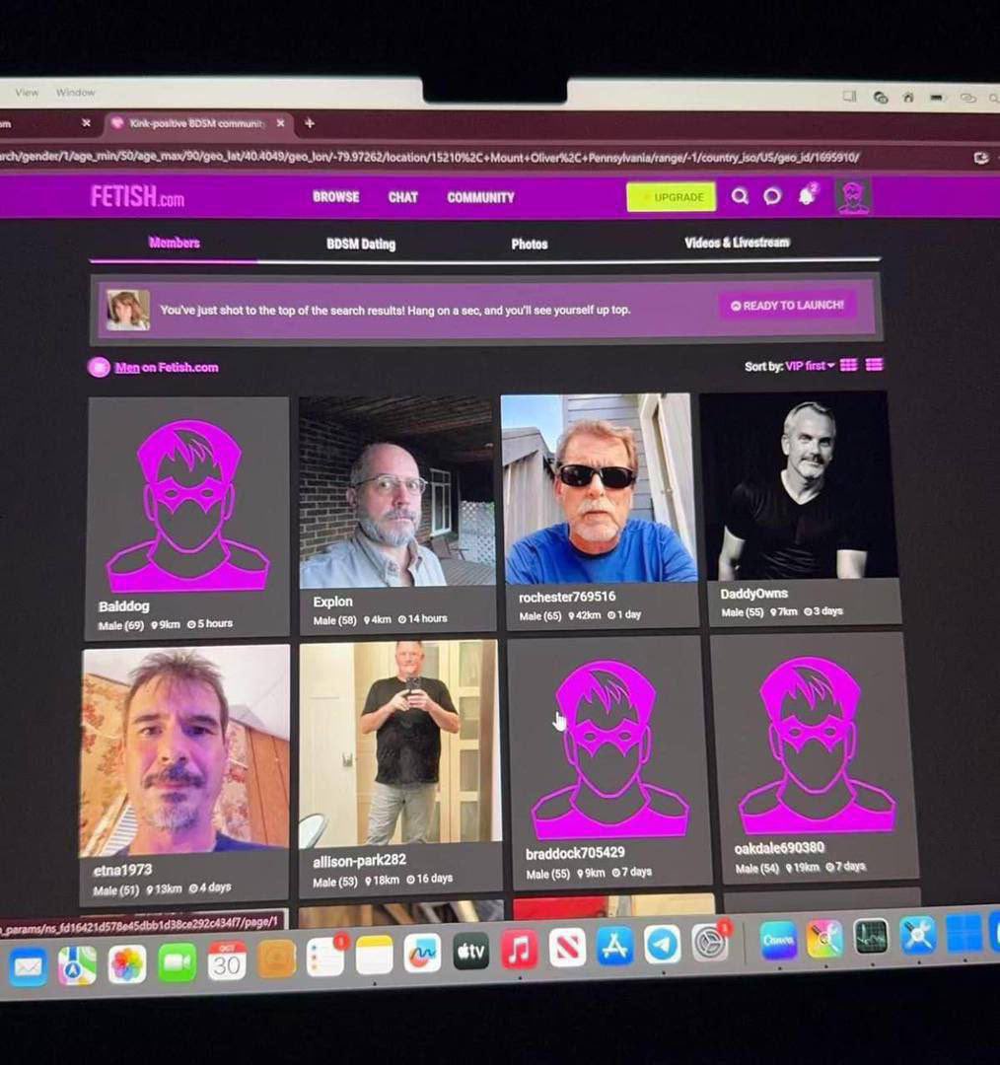The height and width of the screenshot is (1065, 1000).
Task: Switch to the BDSM Dating tab
Action: pyautogui.click(x=361, y=244)
